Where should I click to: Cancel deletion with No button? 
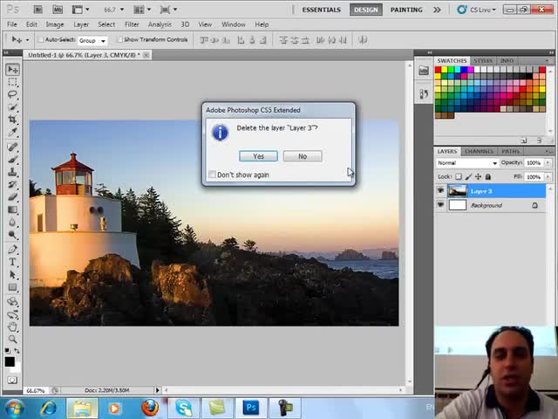click(x=303, y=156)
